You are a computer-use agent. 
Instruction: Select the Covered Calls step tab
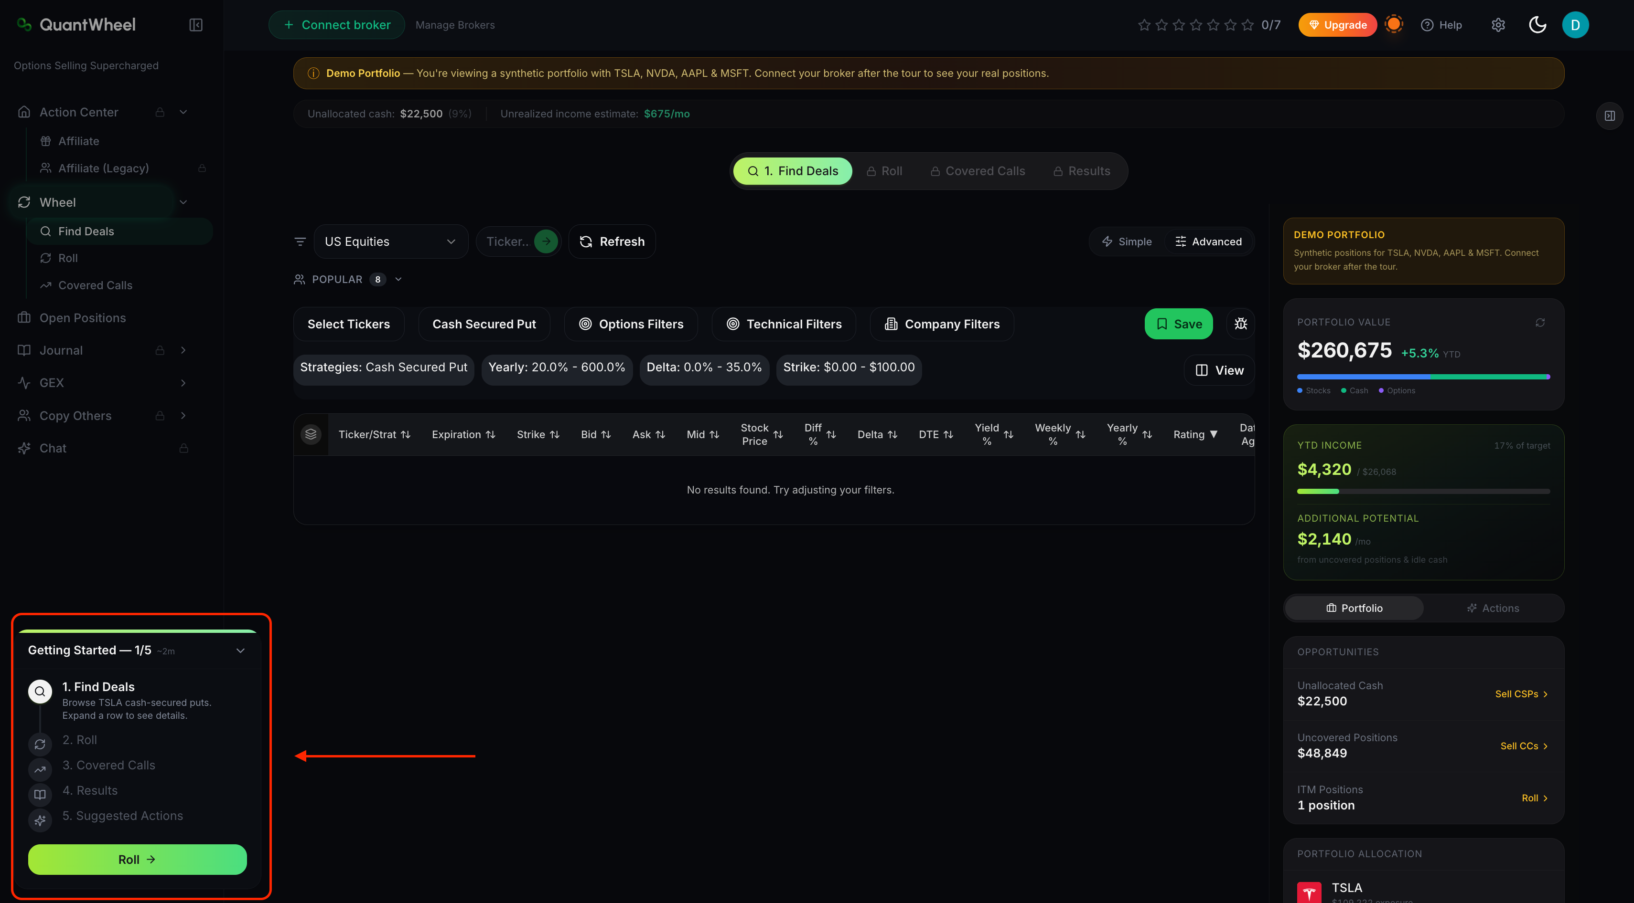(x=978, y=171)
